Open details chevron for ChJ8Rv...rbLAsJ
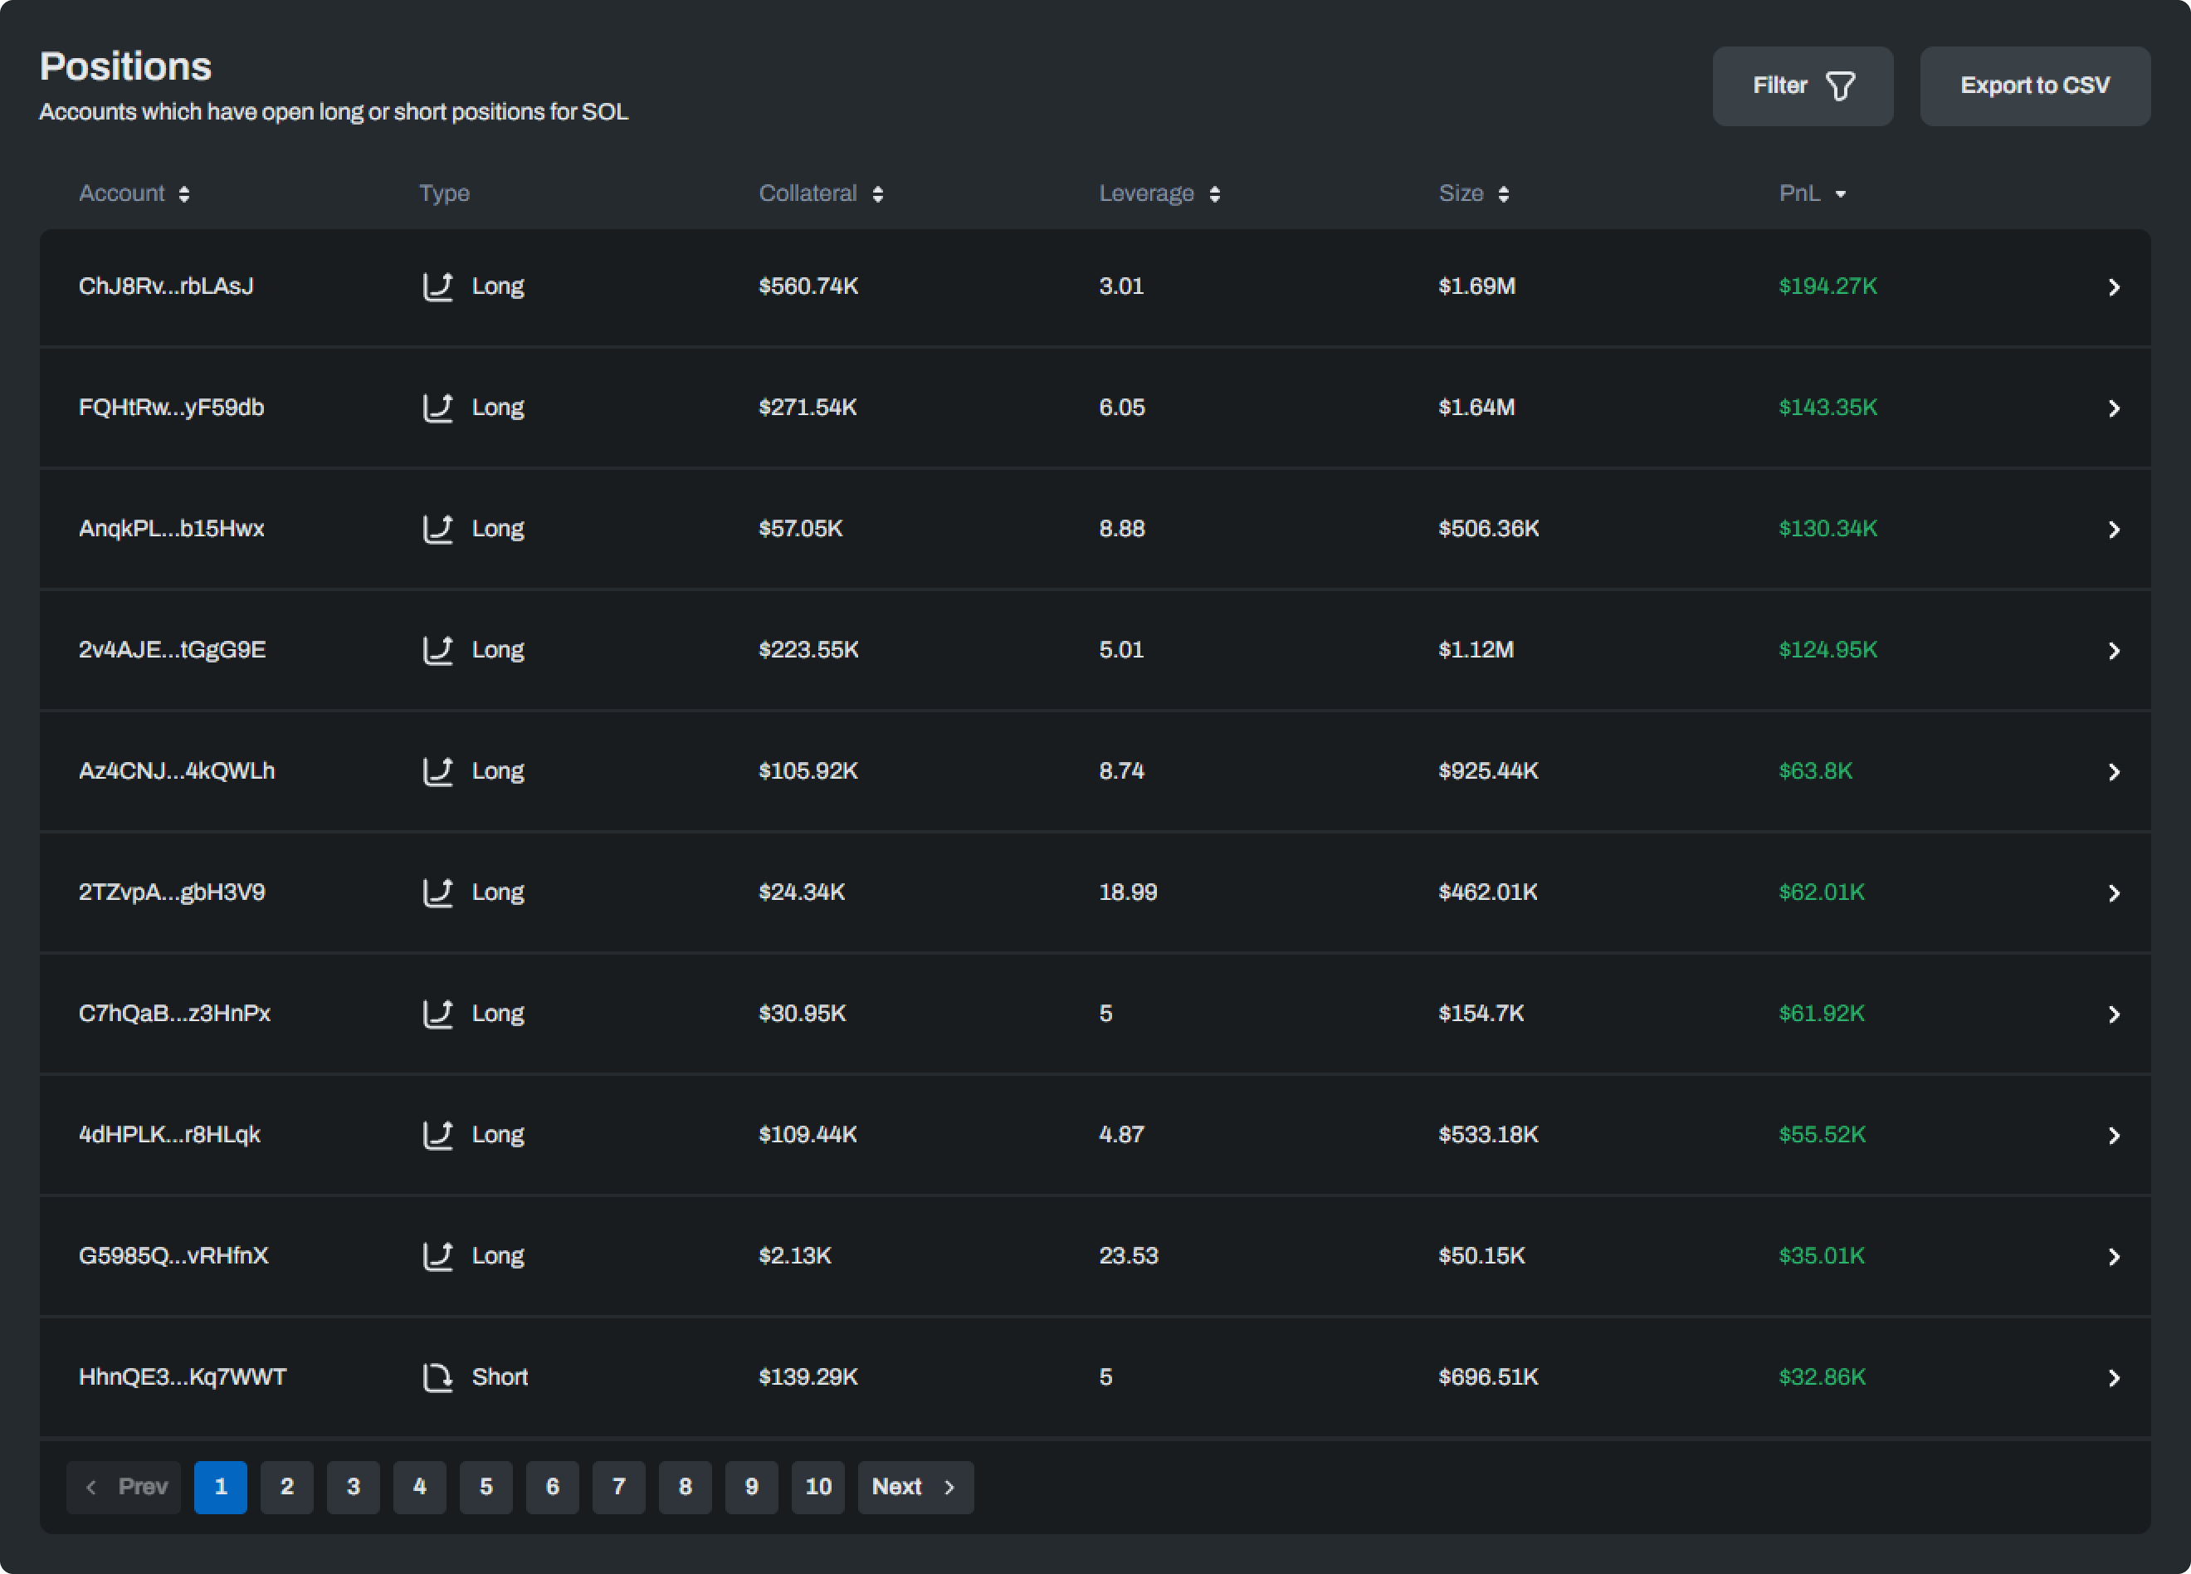2191x1574 pixels. 2114,287
